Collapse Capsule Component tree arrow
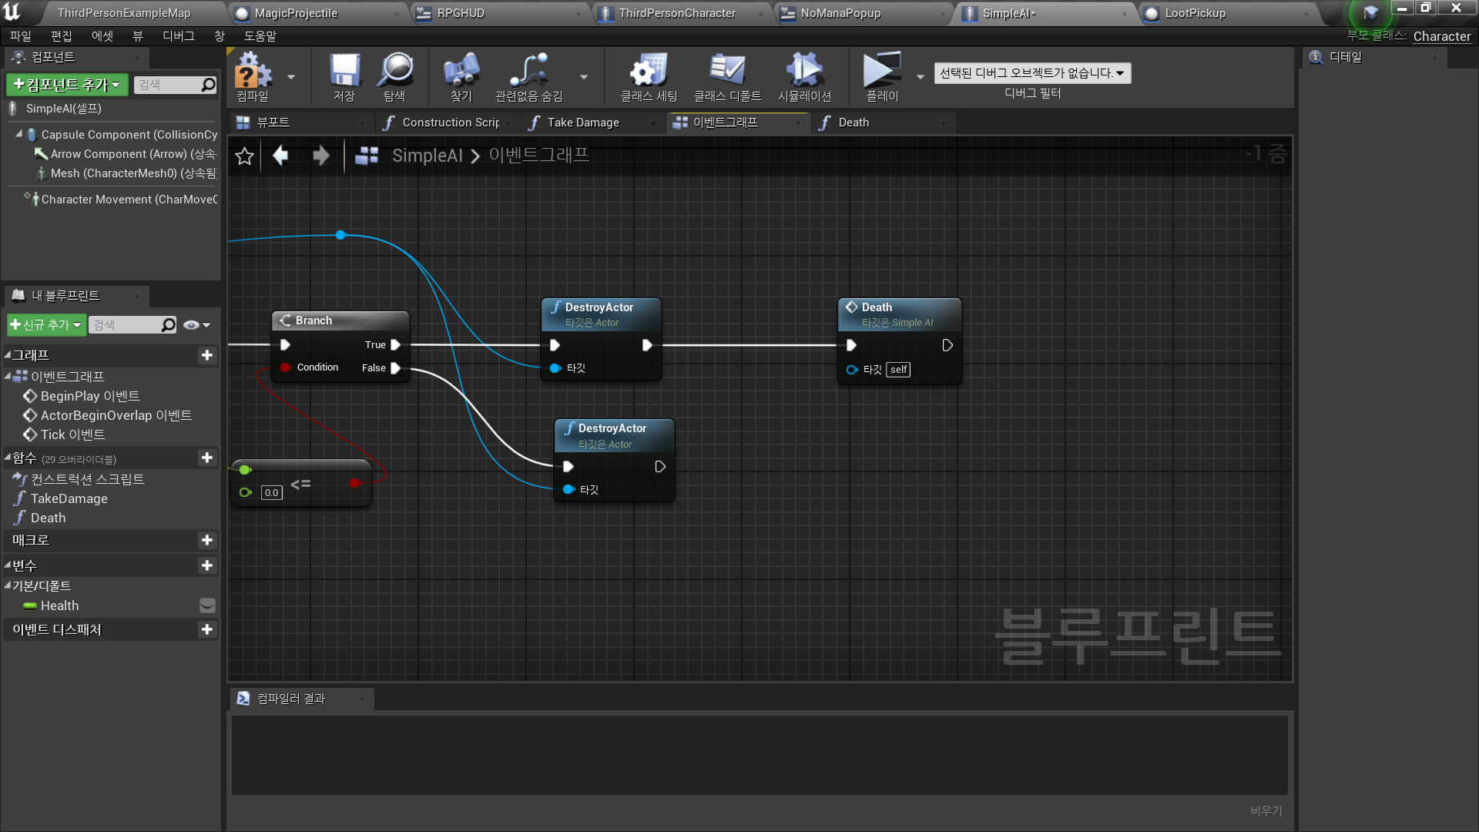 tap(19, 134)
